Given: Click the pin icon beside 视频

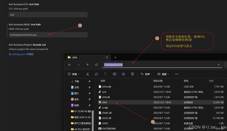Looking at the screenshot, I should [89, 105].
